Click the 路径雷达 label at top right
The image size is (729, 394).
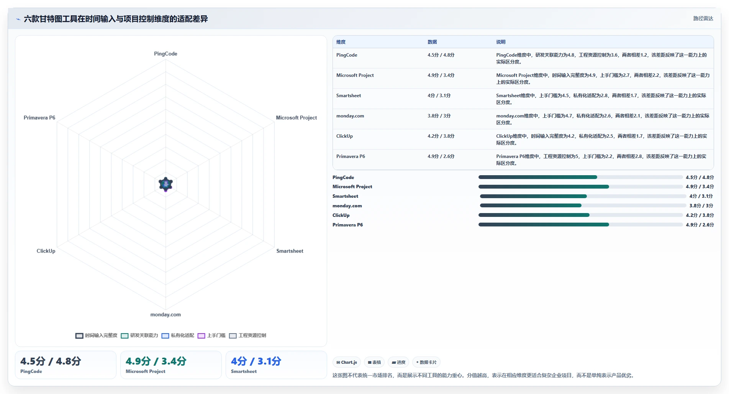point(703,18)
